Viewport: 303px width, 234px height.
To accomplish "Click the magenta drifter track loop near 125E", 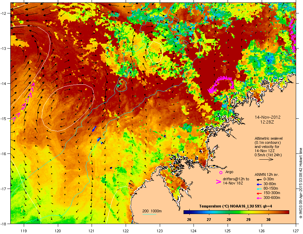I will 221,84.
